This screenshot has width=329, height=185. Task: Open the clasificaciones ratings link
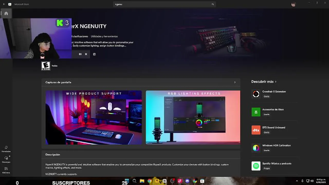80,36
